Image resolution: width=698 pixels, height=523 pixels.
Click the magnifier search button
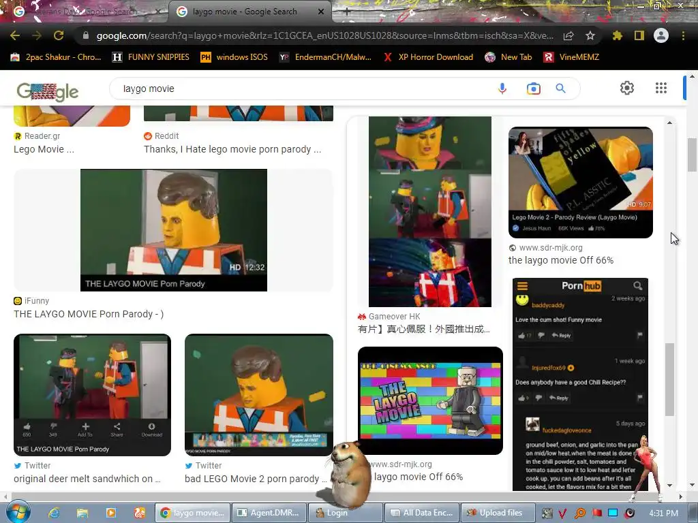click(561, 89)
